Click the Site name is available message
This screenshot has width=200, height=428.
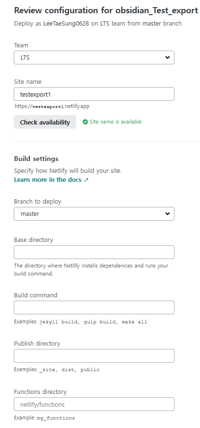[x=115, y=122]
